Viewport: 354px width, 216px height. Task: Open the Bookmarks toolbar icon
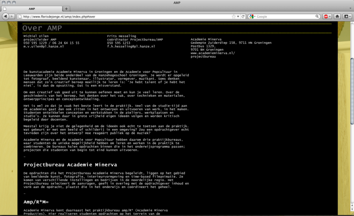click(346, 16)
